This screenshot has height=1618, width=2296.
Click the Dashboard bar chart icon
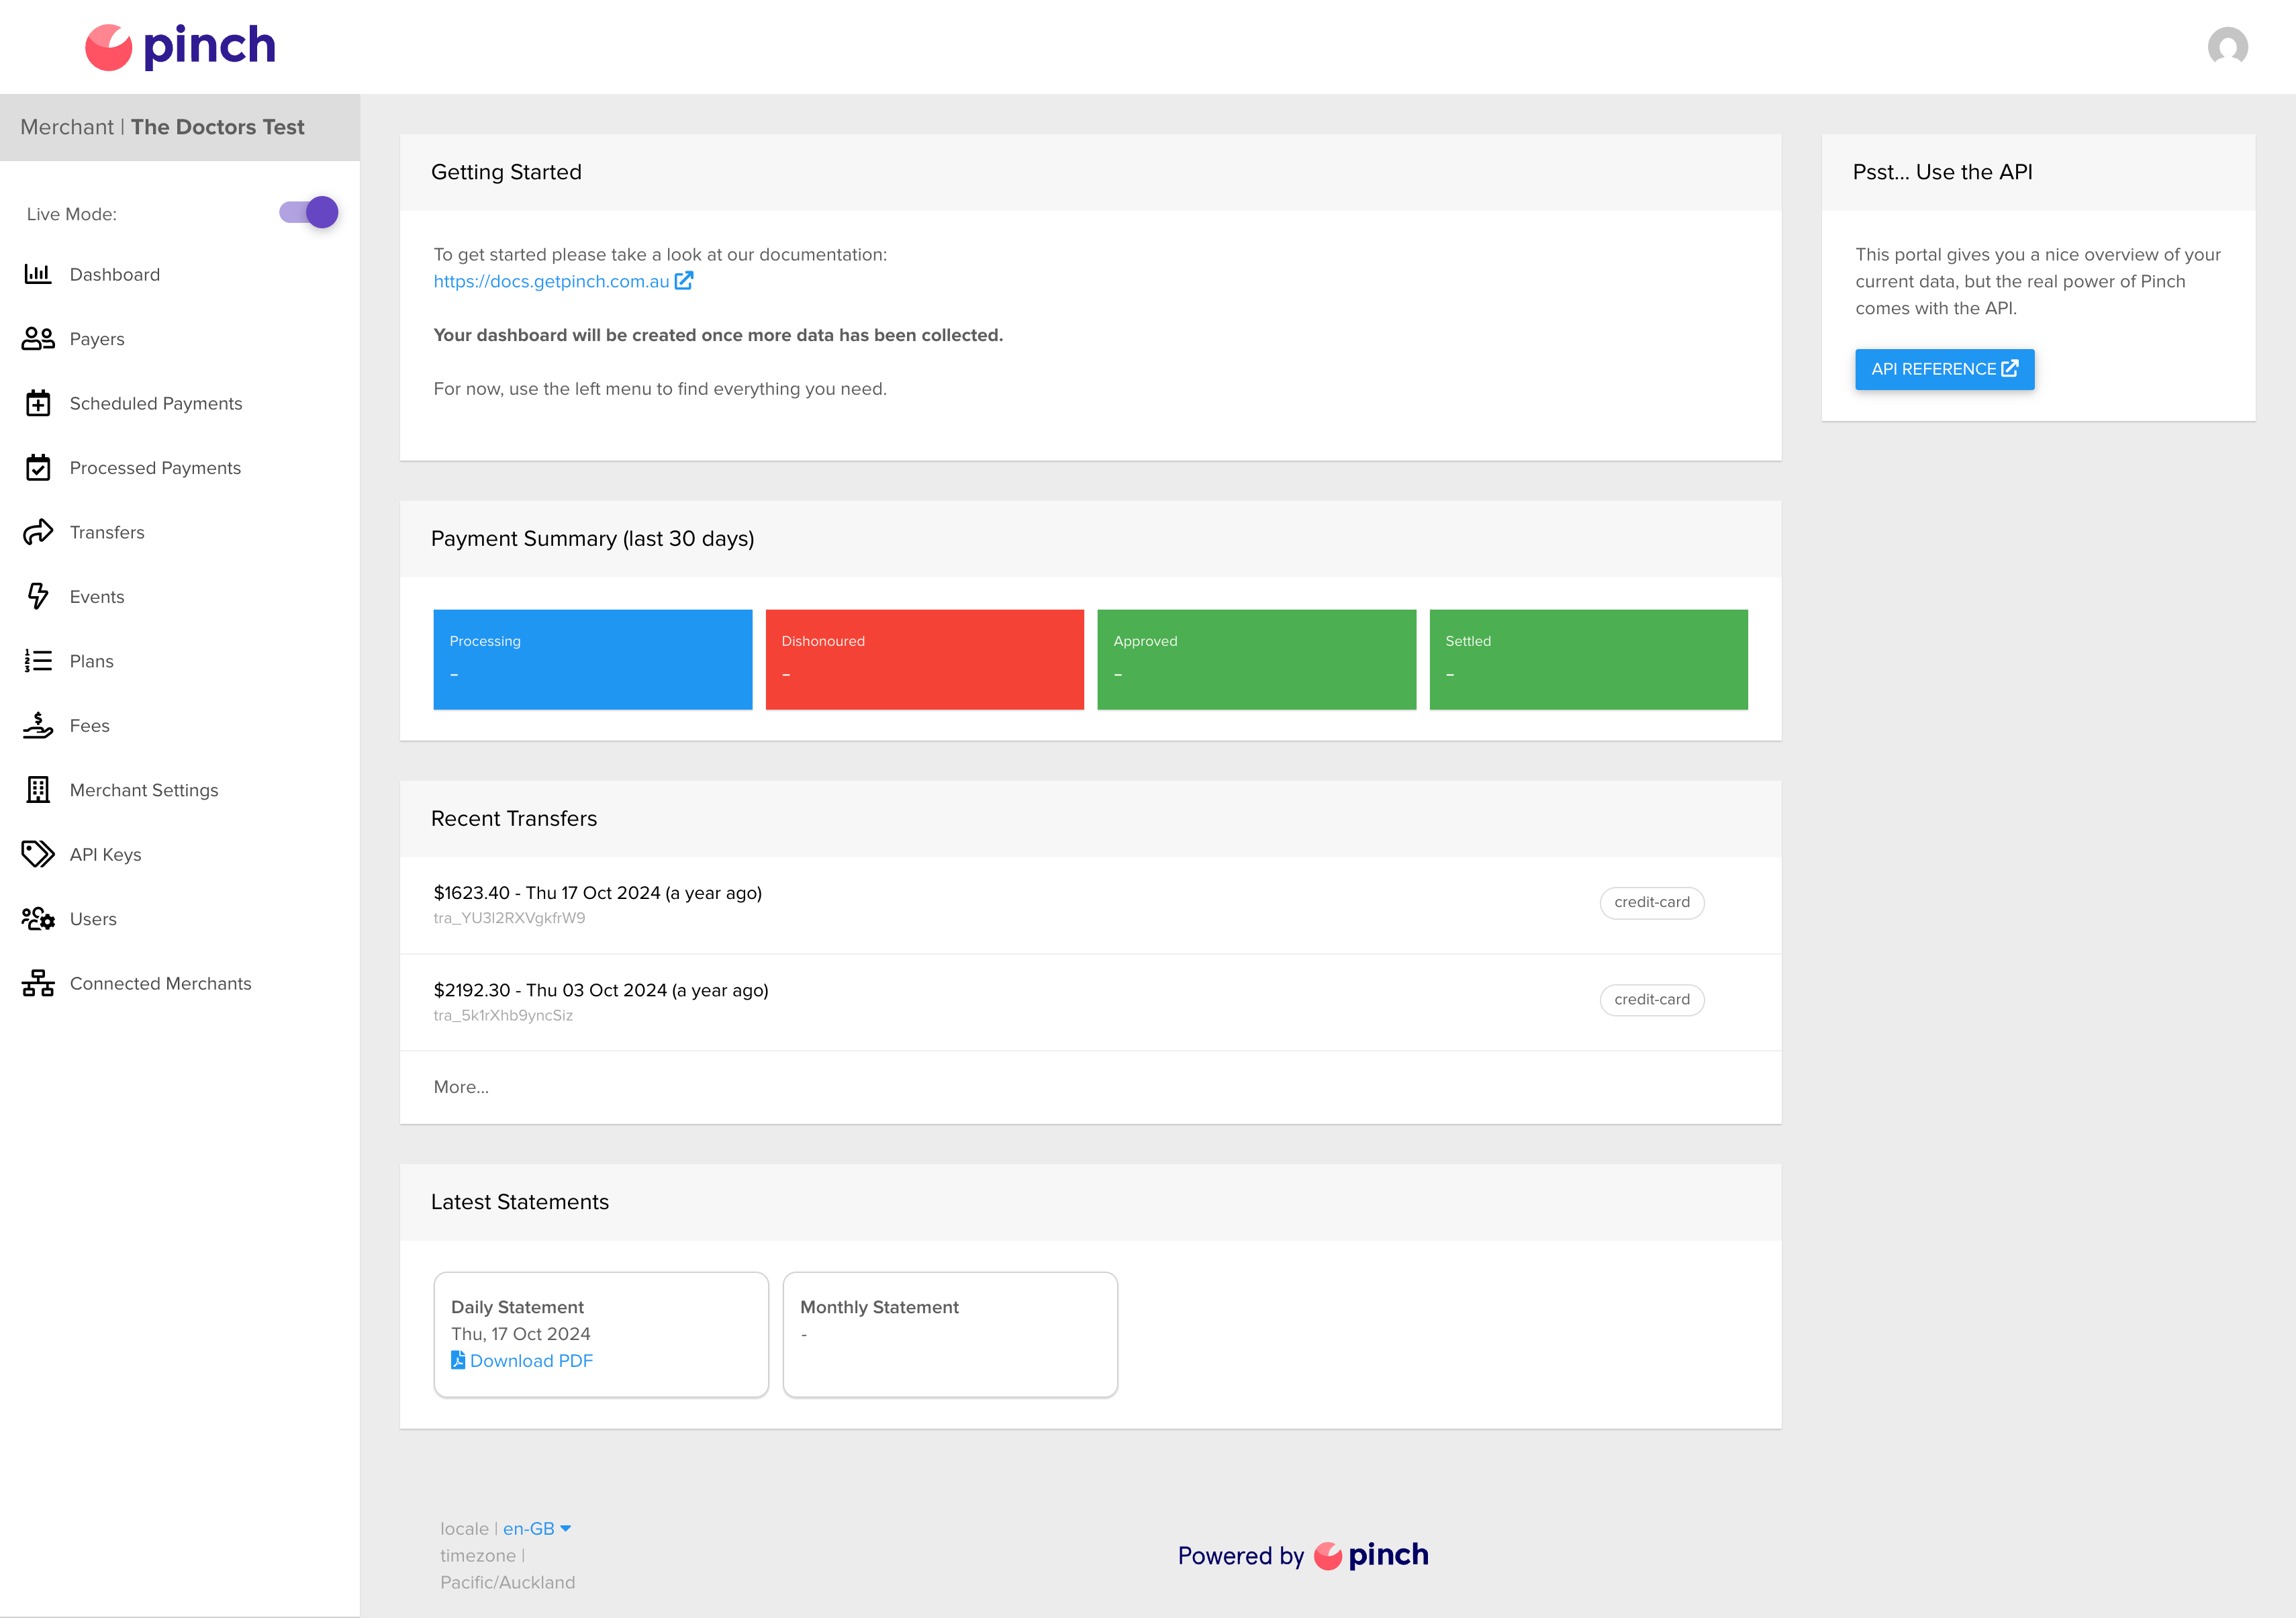click(38, 274)
